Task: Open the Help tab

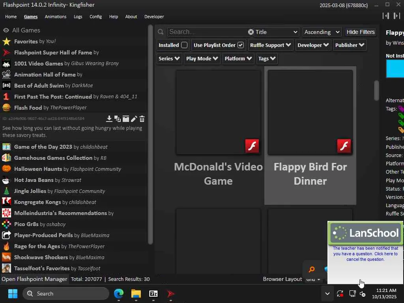Action: point(113,17)
